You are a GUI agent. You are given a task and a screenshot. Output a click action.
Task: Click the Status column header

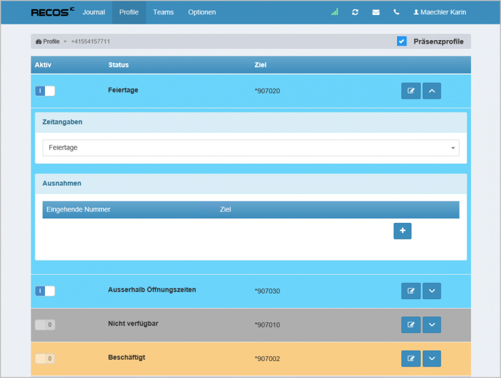point(118,65)
